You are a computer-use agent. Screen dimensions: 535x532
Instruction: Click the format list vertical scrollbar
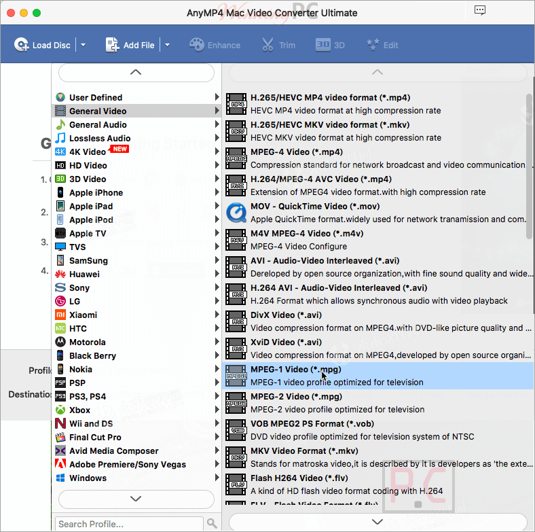point(529,166)
